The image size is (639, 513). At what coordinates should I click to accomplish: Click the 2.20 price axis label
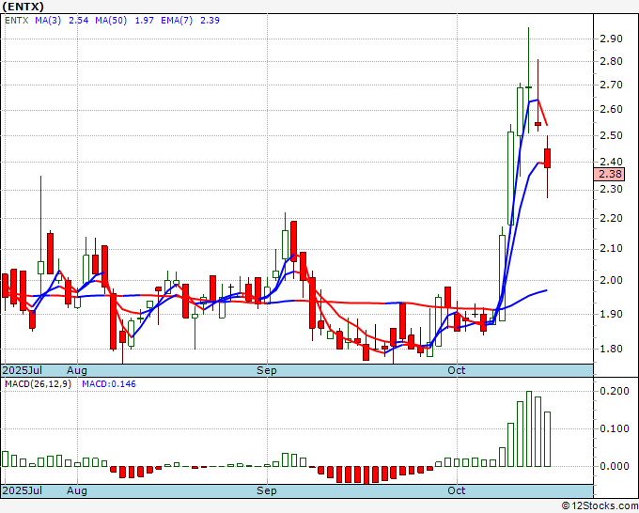(611, 218)
